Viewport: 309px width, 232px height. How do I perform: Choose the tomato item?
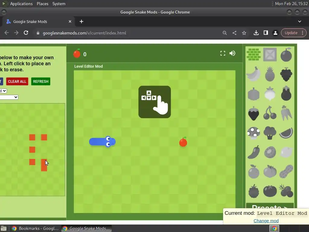(x=270, y=191)
